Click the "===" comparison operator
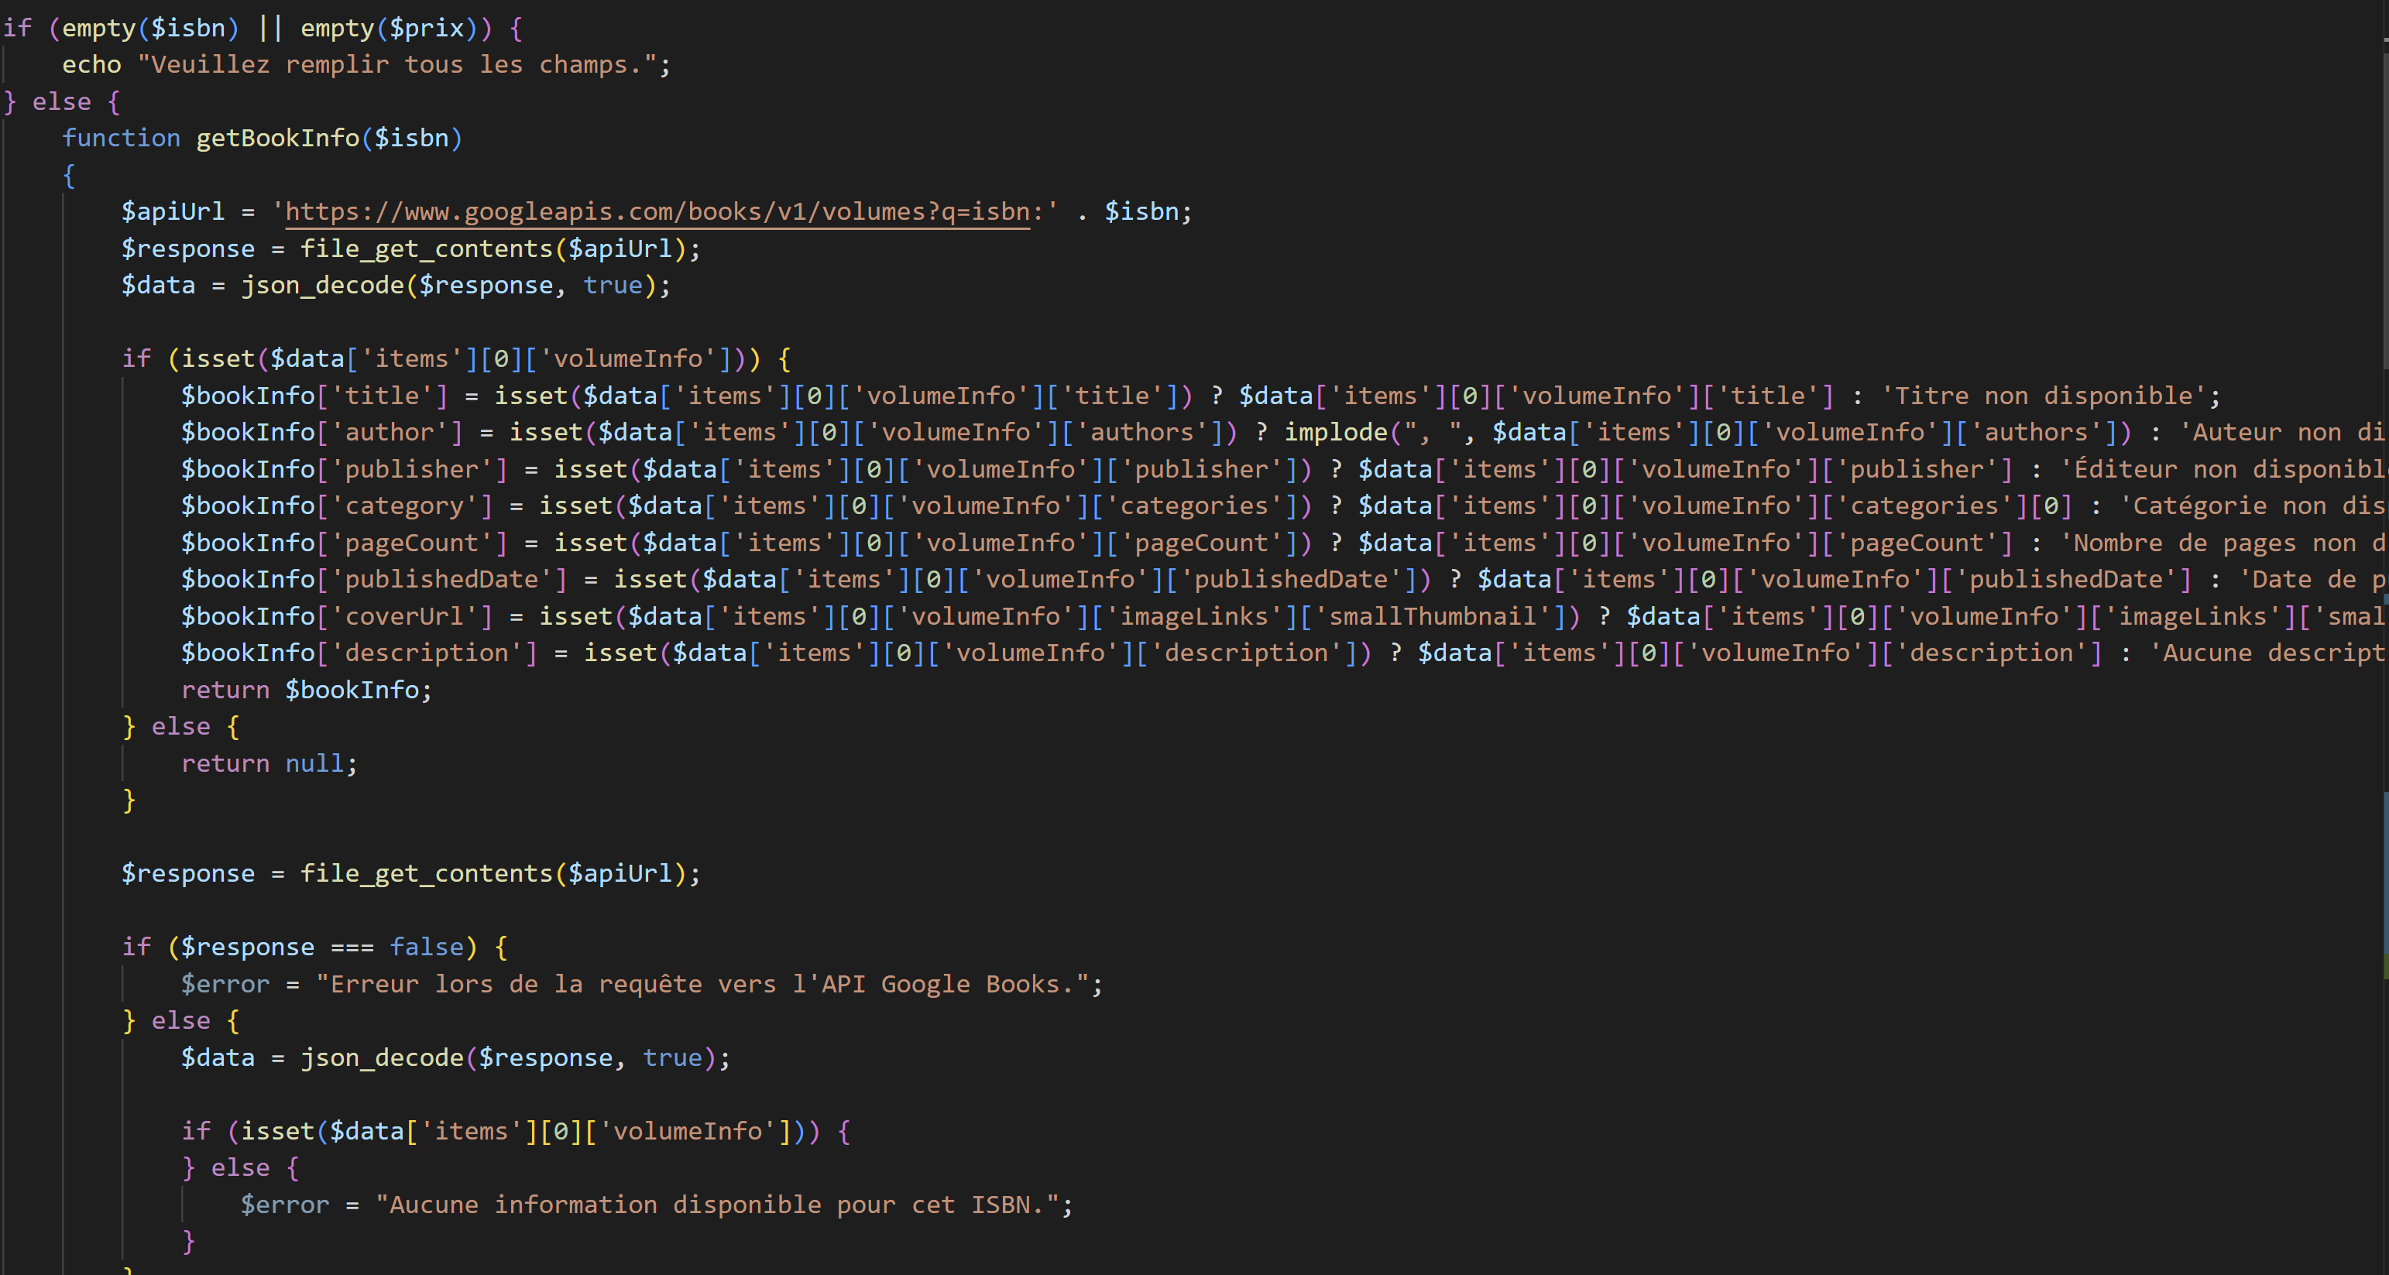The height and width of the screenshot is (1275, 2389). [x=352, y=948]
